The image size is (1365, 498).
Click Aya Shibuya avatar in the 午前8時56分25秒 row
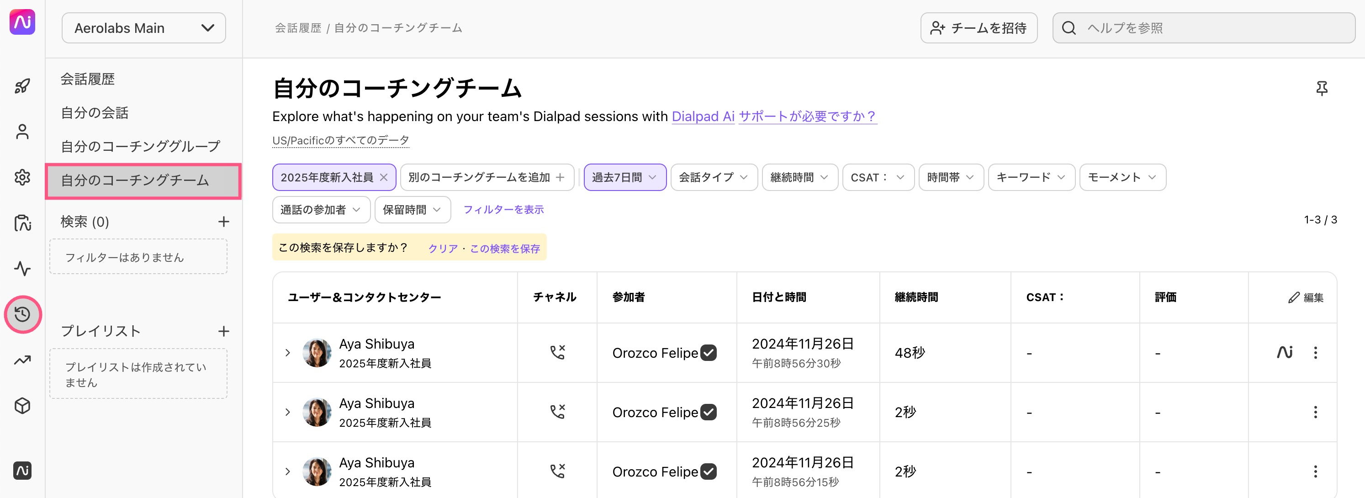click(317, 412)
